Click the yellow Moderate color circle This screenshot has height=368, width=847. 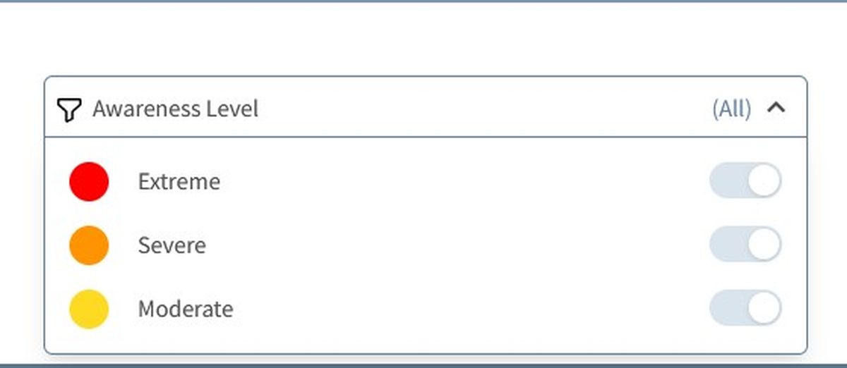pyautogui.click(x=89, y=309)
